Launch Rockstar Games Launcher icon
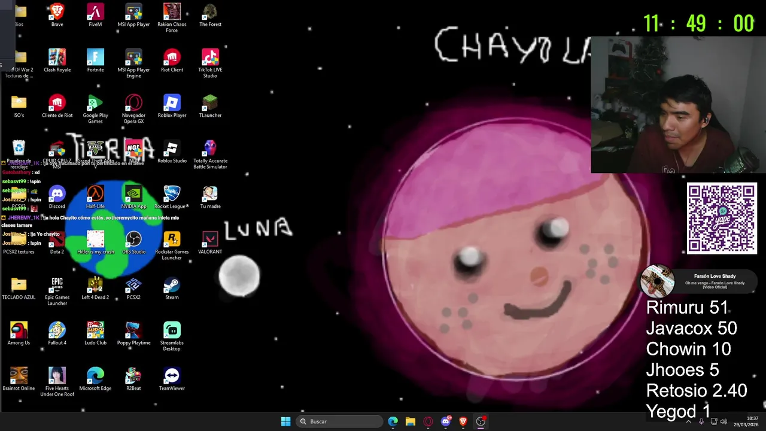The width and height of the screenshot is (766, 431). tap(172, 245)
